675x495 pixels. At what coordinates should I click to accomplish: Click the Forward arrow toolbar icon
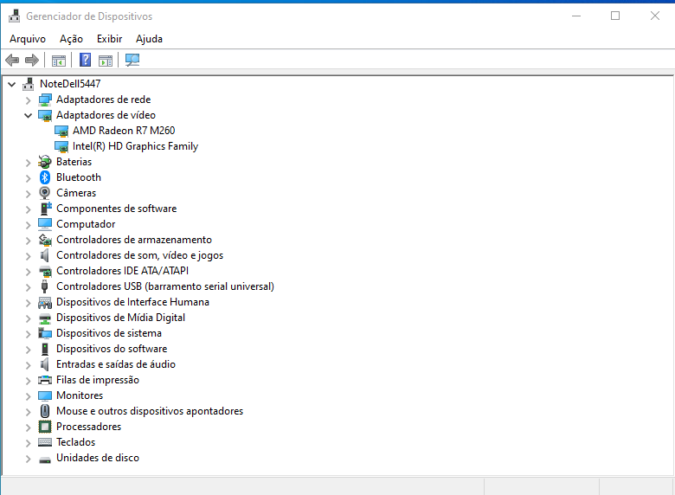click(x=32, y=61)
